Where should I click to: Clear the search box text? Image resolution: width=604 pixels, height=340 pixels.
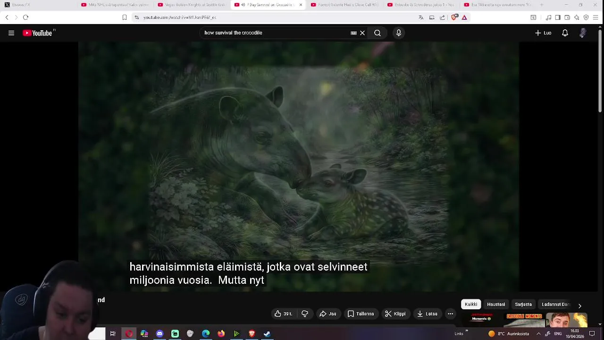(362, 33)
